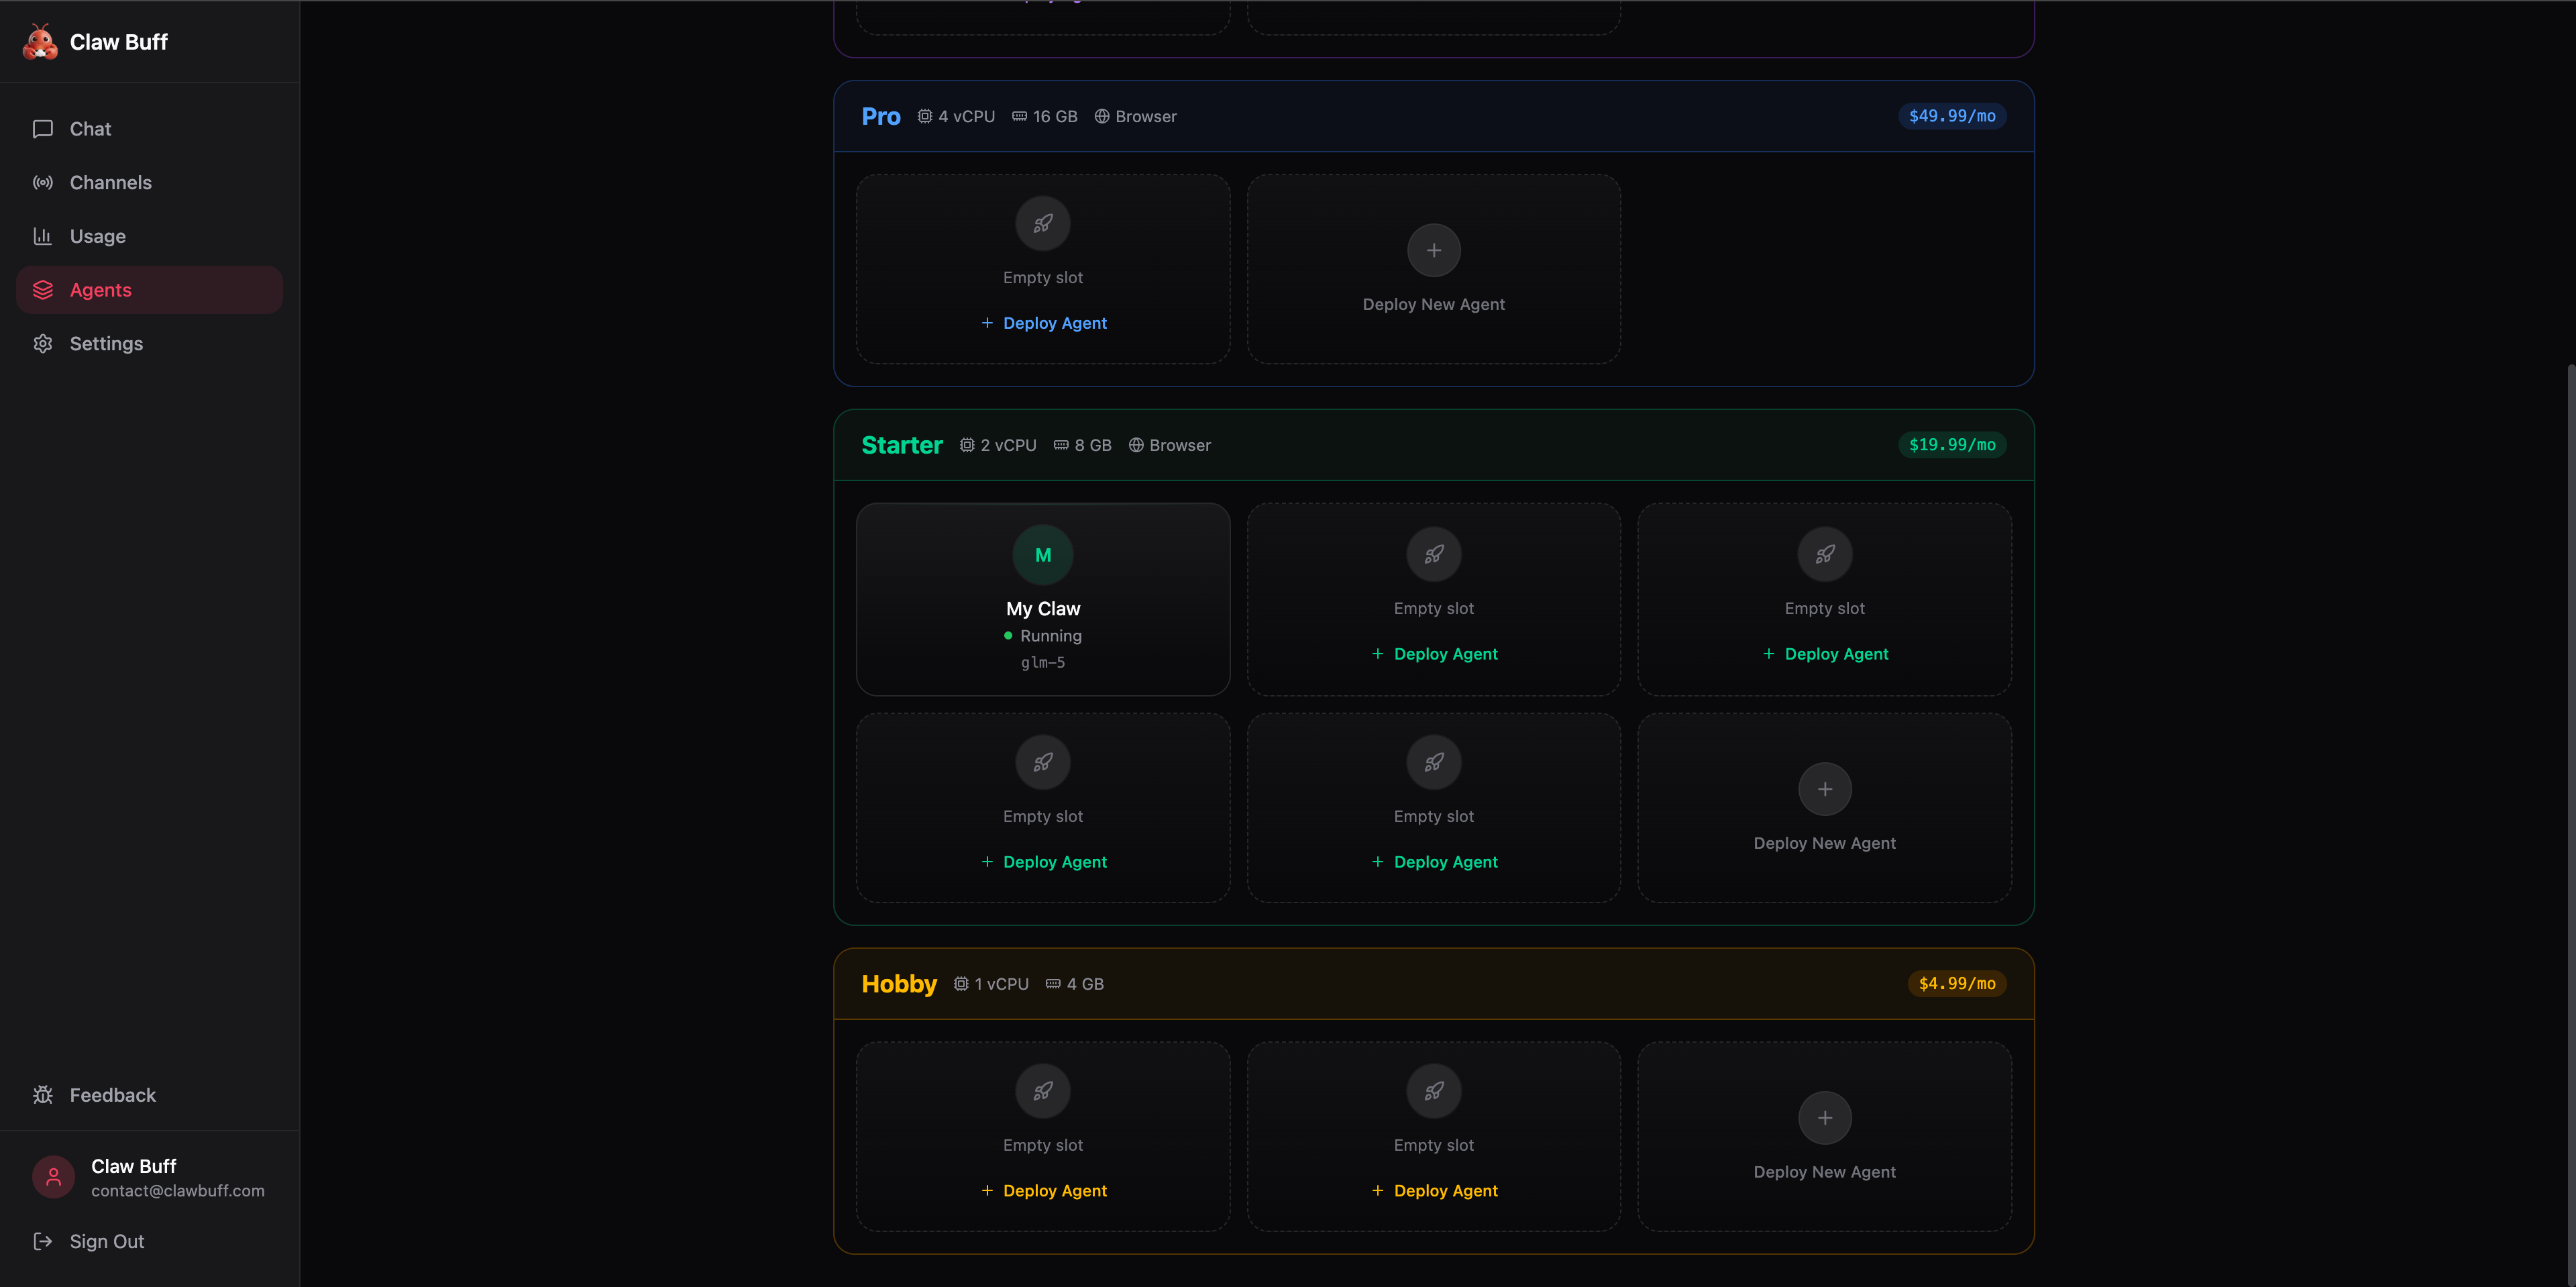Click Deploy Agent in the Pro plan slot

1054,323
